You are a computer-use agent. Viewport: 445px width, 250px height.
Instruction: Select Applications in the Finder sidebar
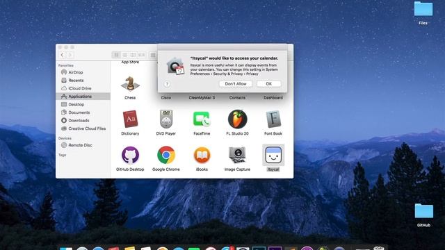tap(83, 97)
